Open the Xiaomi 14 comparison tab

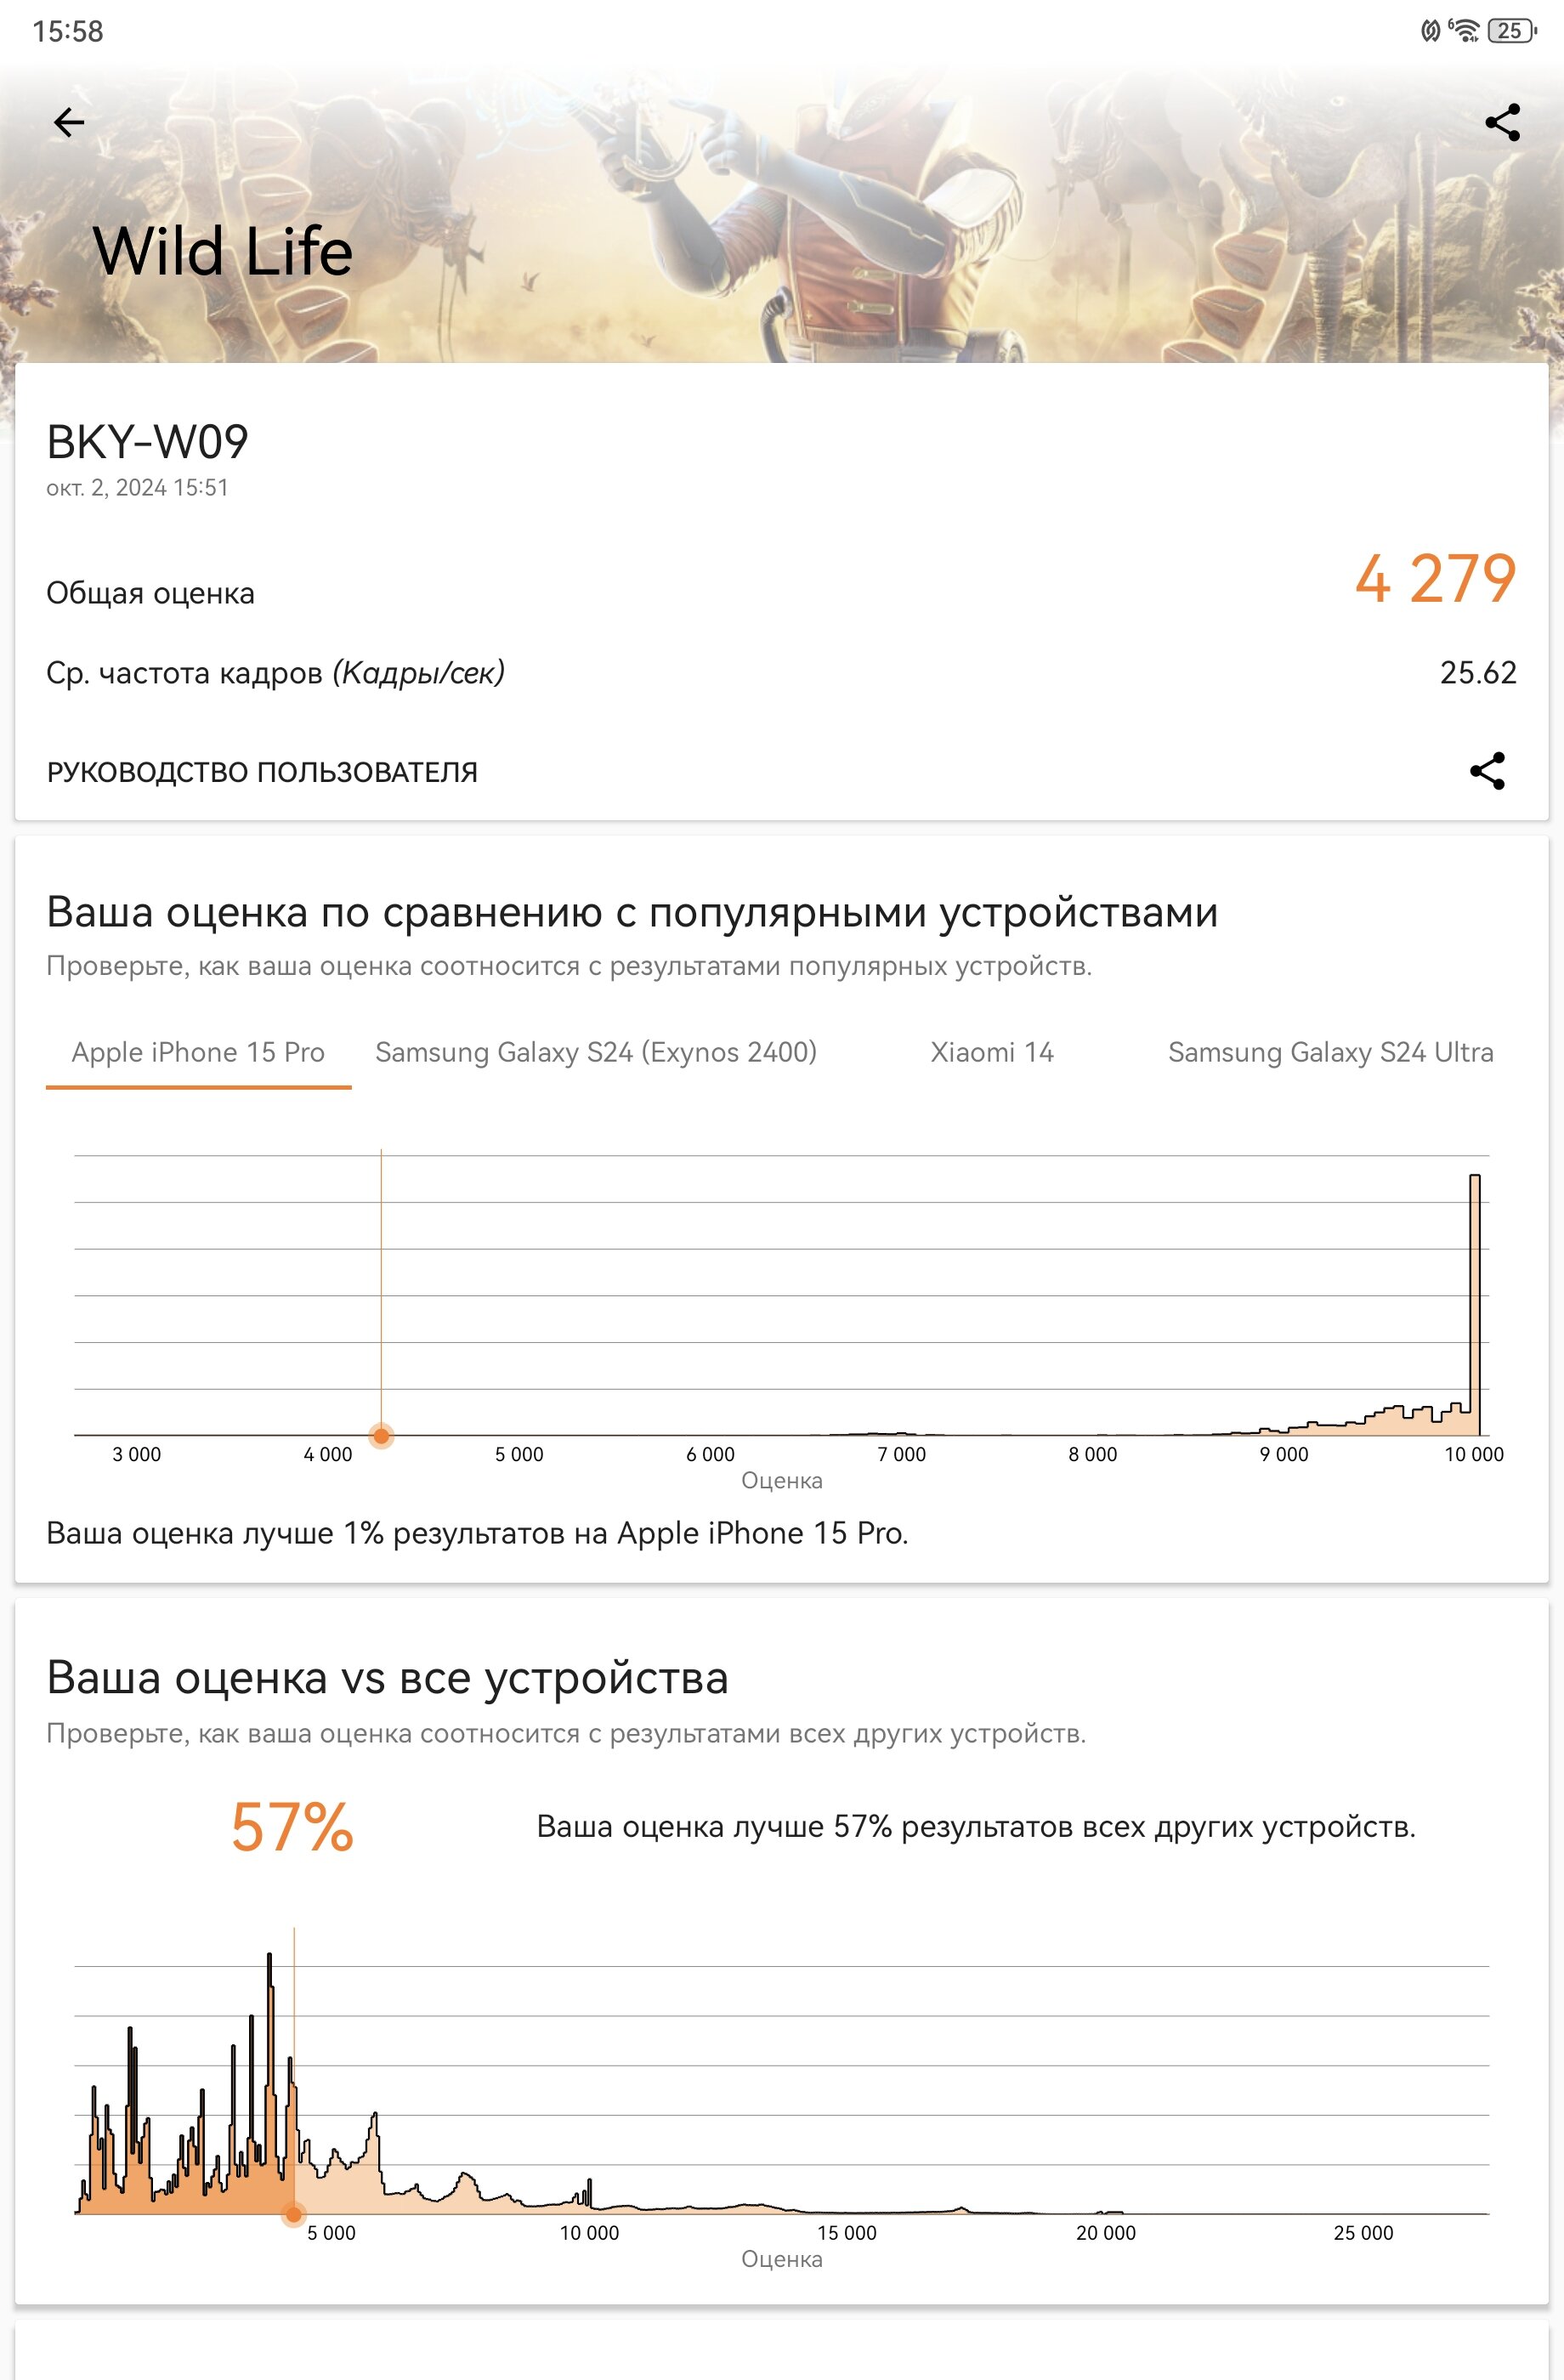992,1052
